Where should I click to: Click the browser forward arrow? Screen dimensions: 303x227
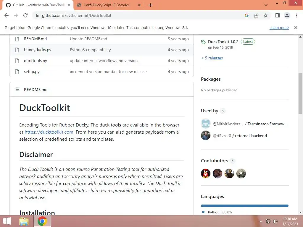pyautogui.click(x=16, y=15)
